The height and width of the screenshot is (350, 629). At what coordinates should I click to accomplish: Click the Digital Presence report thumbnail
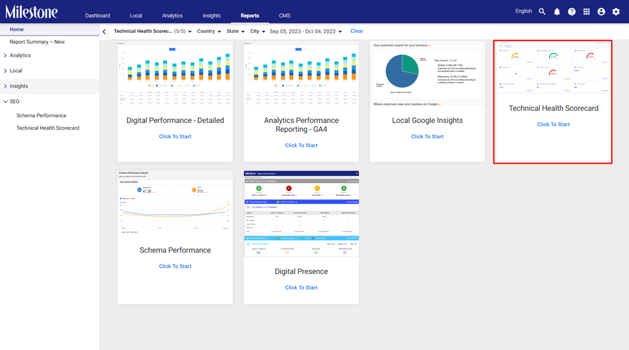pyautogui.click(x=301, y=214)
